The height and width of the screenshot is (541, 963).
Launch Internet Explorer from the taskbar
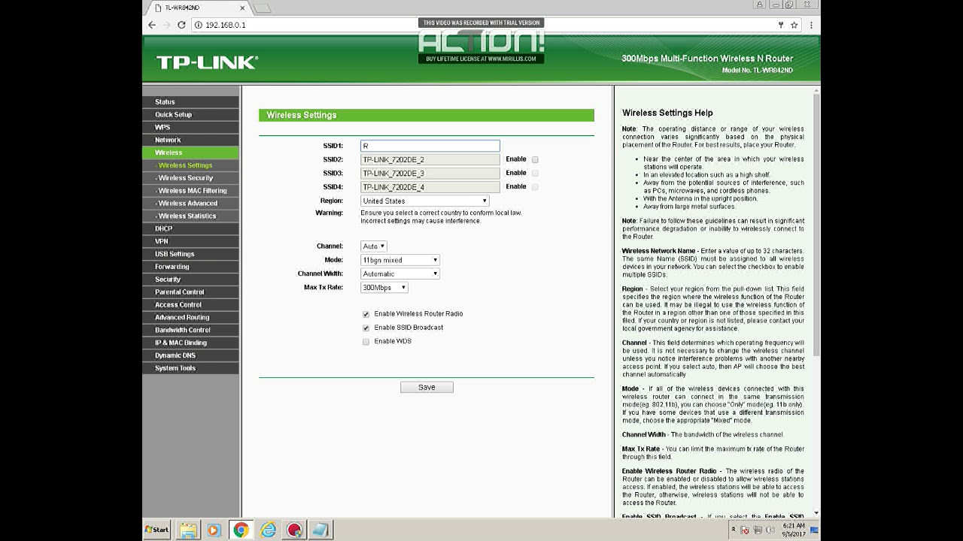click(268, 530)
